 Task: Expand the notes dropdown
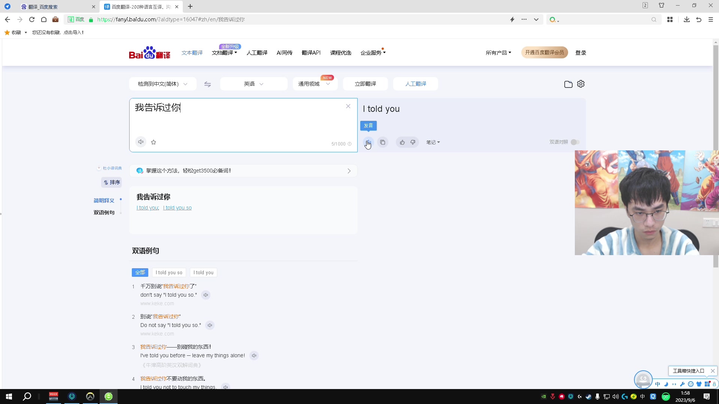433,142
